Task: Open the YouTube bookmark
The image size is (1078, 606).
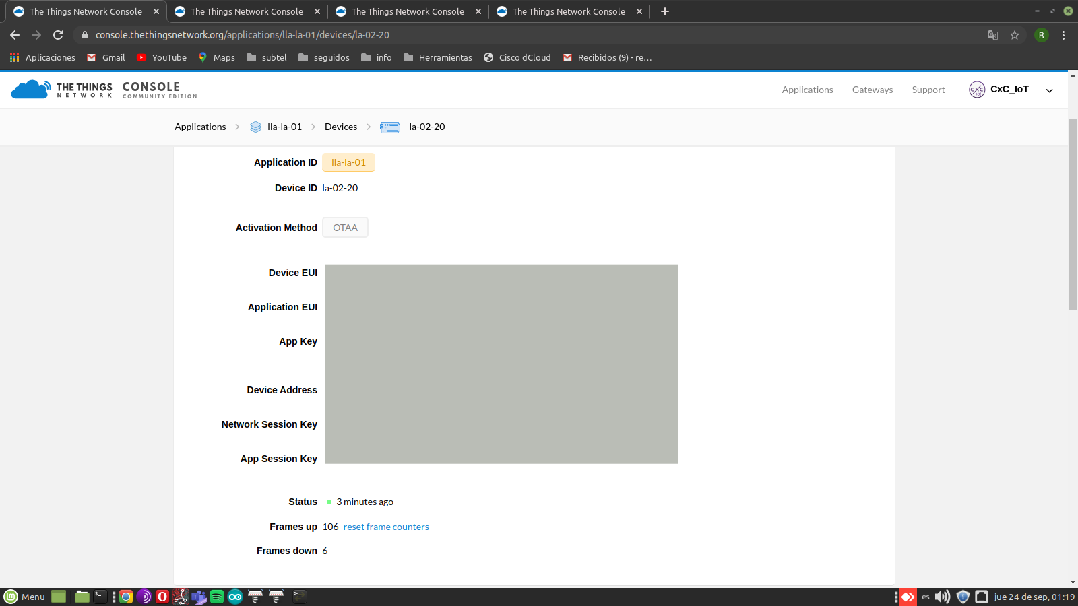Action: [x=162, y=57]
